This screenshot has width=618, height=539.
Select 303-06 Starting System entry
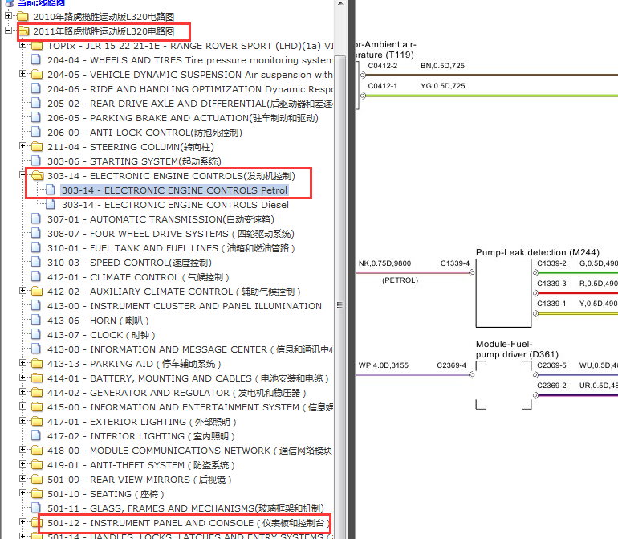click(134, 161)
